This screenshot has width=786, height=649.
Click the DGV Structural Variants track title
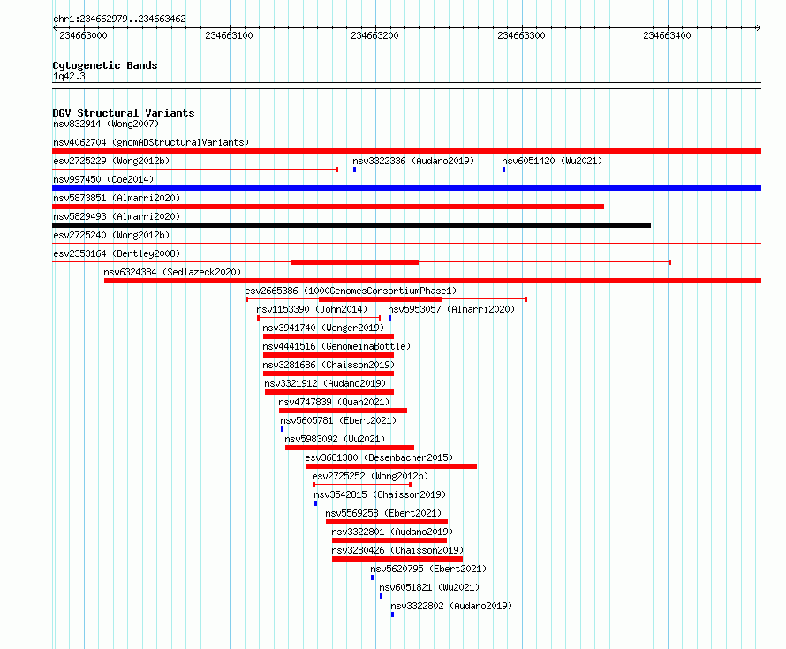[124, 113]
